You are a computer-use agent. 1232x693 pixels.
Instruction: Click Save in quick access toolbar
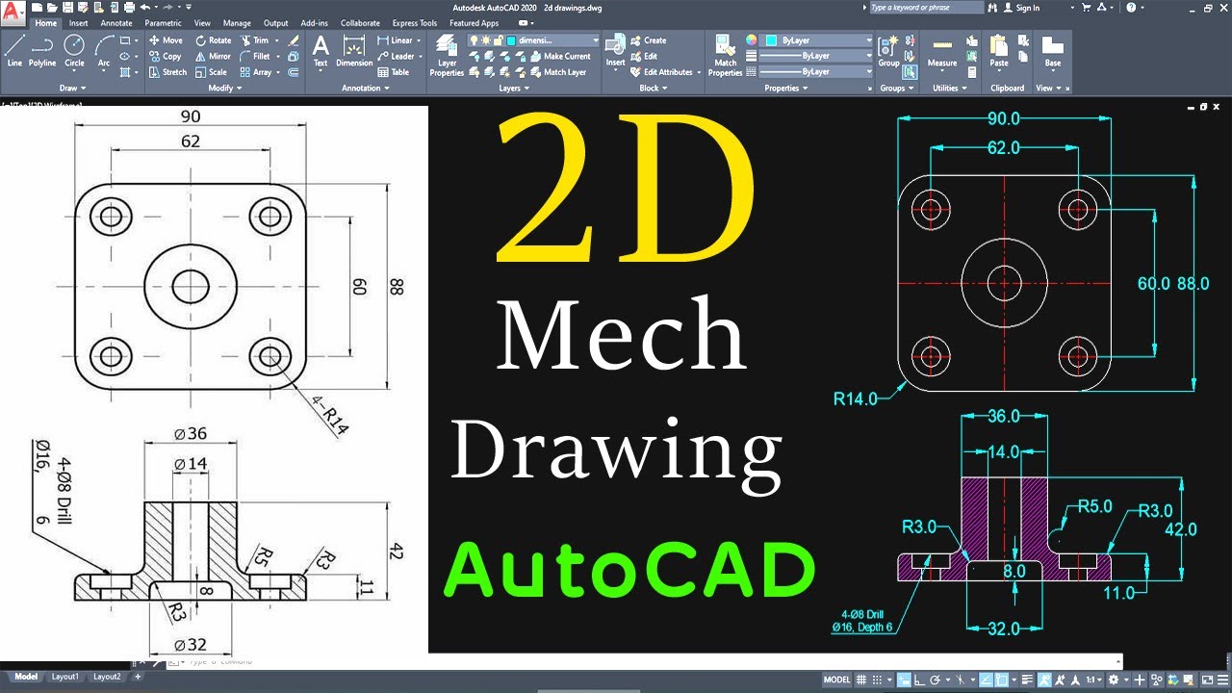(66, 8)
